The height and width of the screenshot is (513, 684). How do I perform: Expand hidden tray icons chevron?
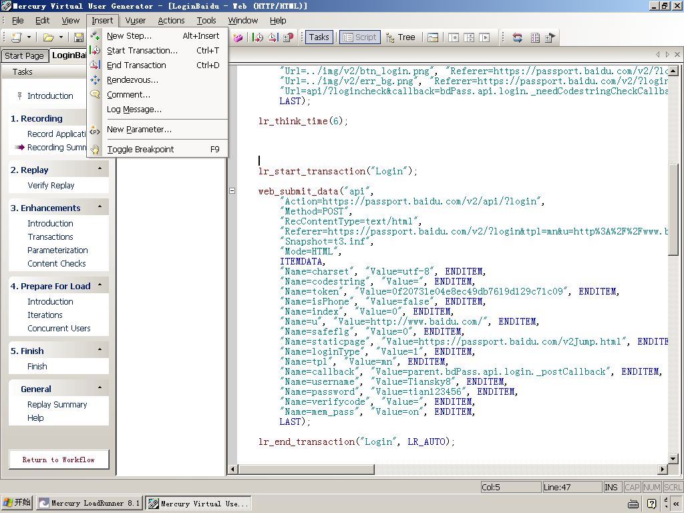[x=676, y=504]
